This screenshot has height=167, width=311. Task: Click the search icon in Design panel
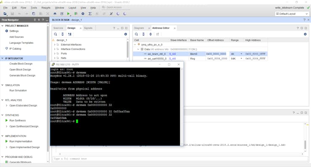coord(56,34)
